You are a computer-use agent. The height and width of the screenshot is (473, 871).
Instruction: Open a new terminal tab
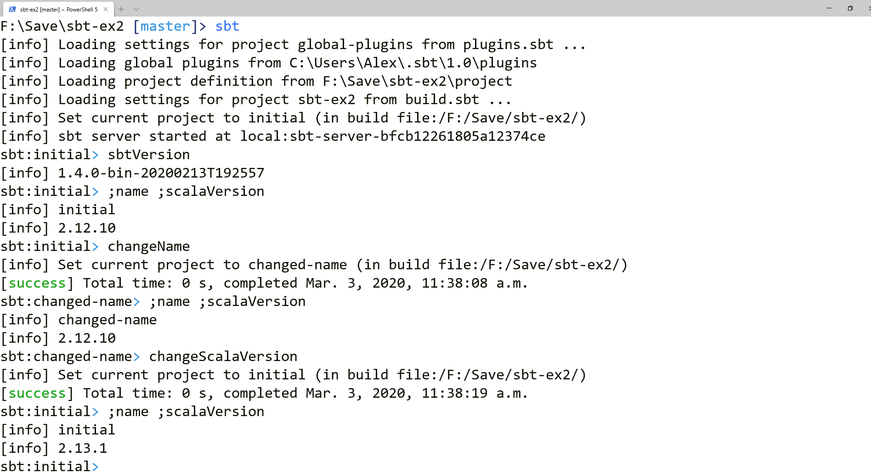tap(121, 9)
